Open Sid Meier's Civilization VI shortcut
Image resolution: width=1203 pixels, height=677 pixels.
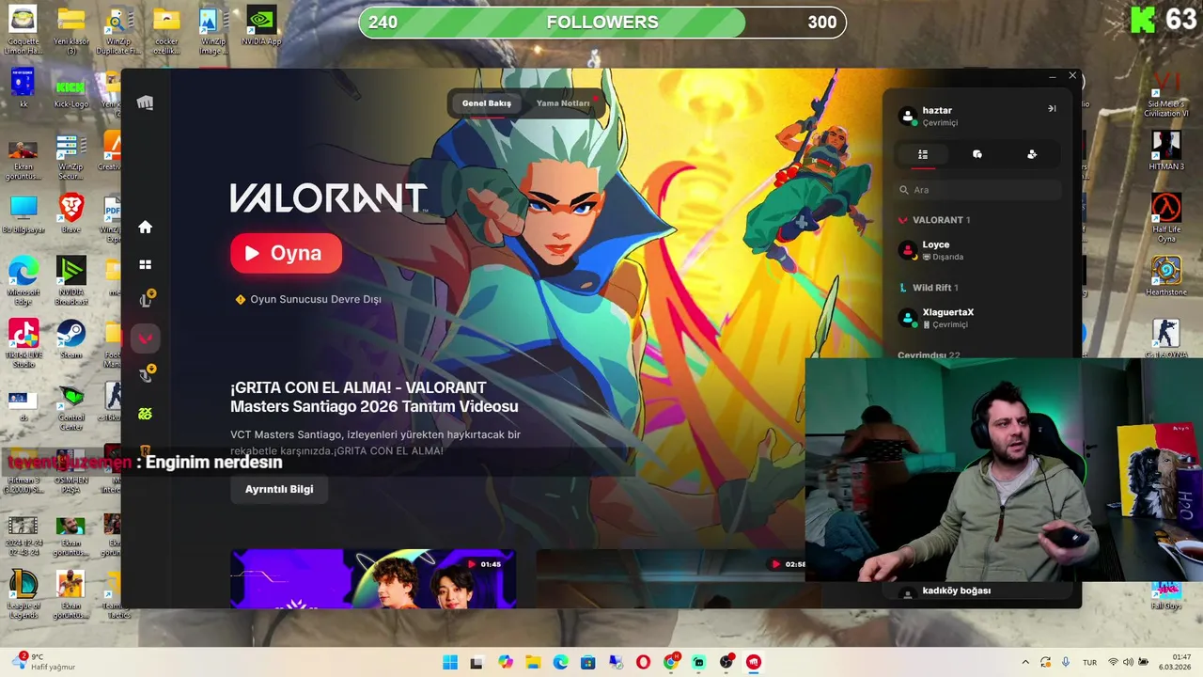1166,92
